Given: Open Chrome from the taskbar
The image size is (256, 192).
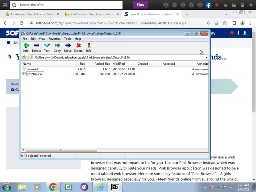Looking at the screenshot, I should pos(53,187).
